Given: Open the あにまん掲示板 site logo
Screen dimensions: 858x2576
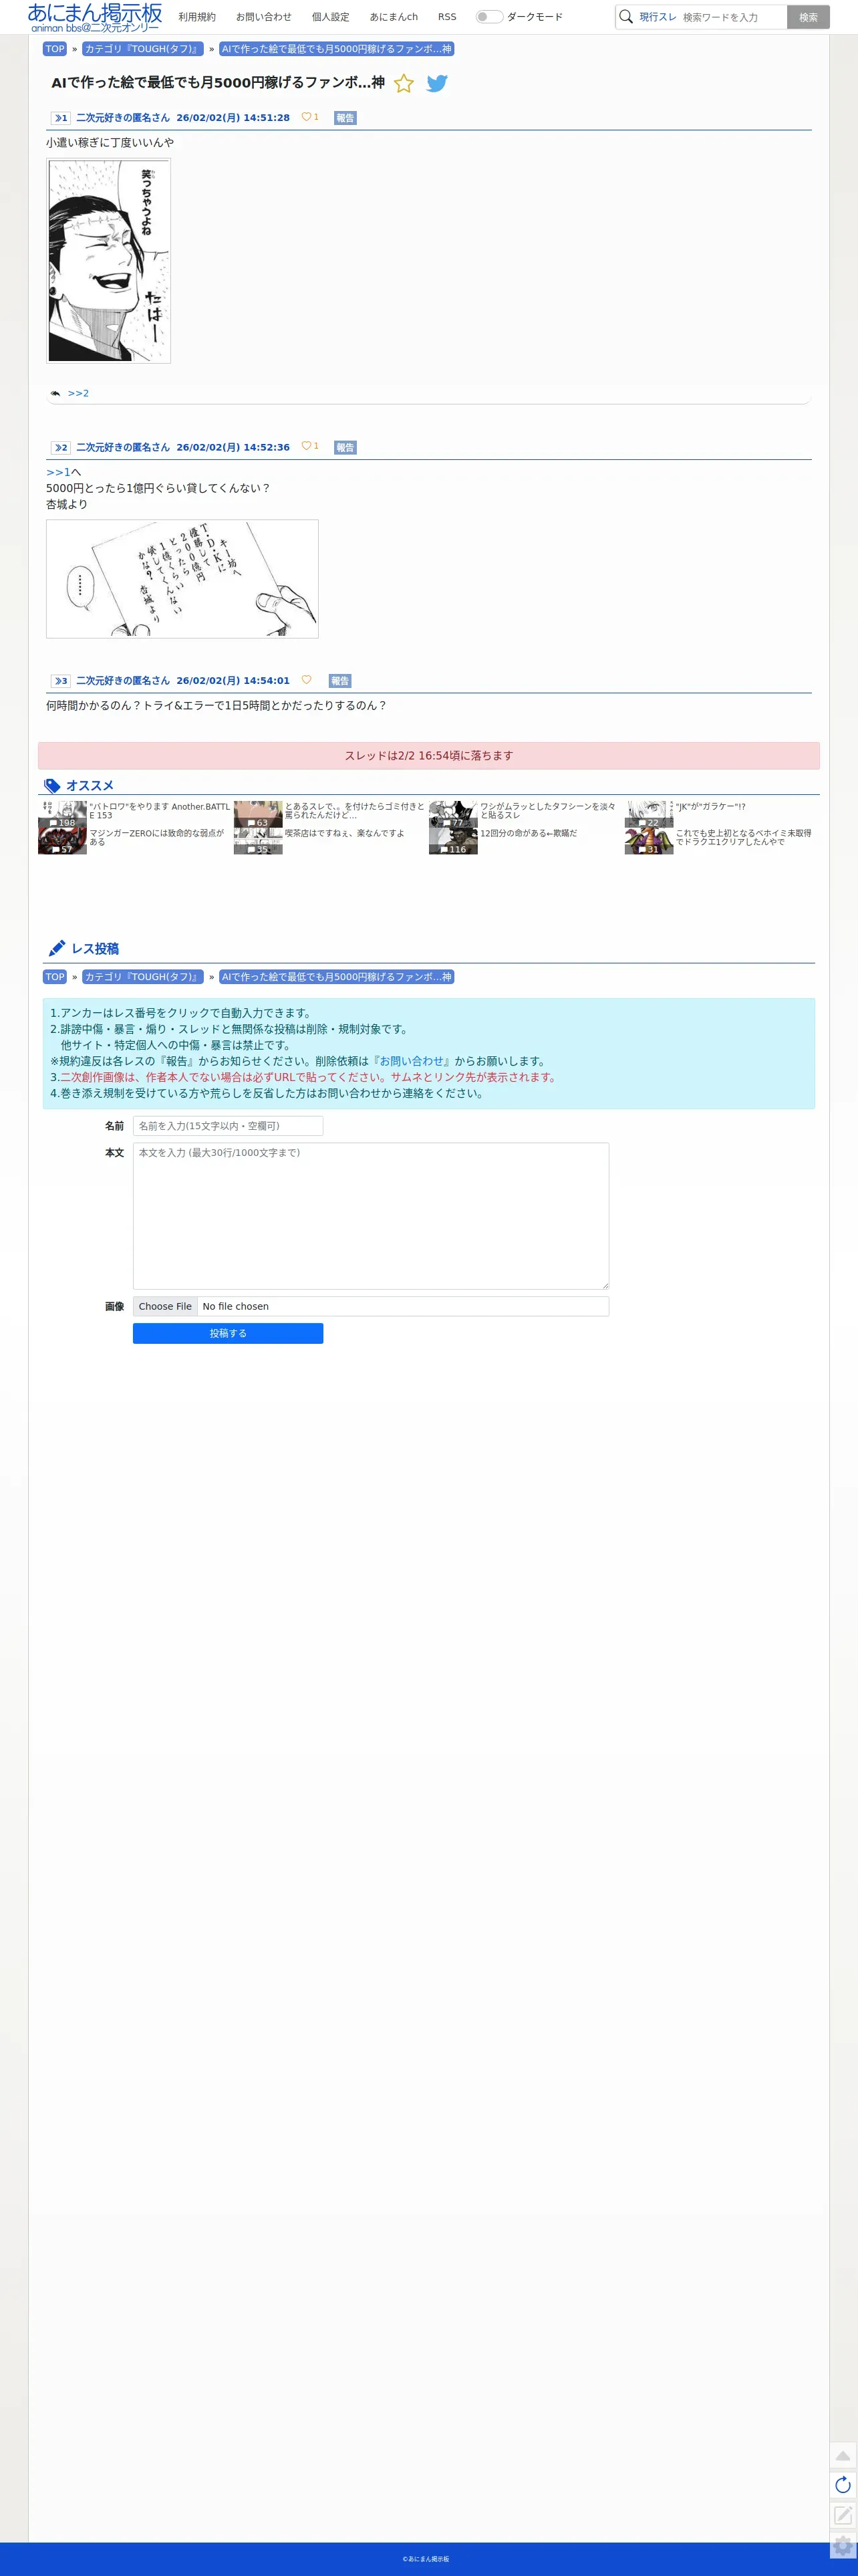Looking at the screenshot, I should (94, 17).
